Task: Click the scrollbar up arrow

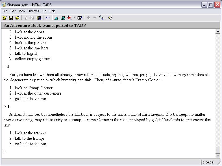Action: tap(218, 31)
